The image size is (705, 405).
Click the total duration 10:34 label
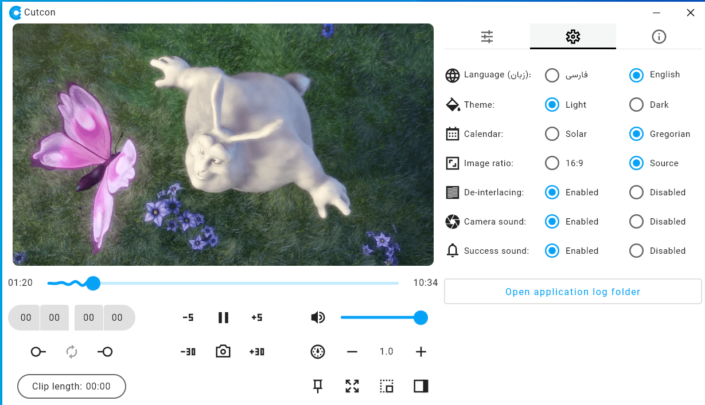(x=426, y=283)
